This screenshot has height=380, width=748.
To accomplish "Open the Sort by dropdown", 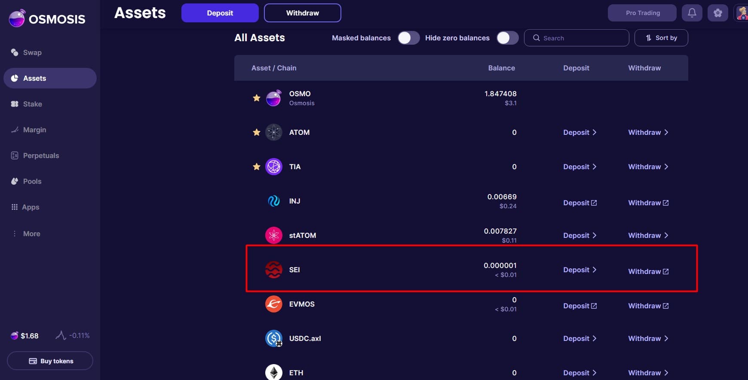I will point(661,38).
